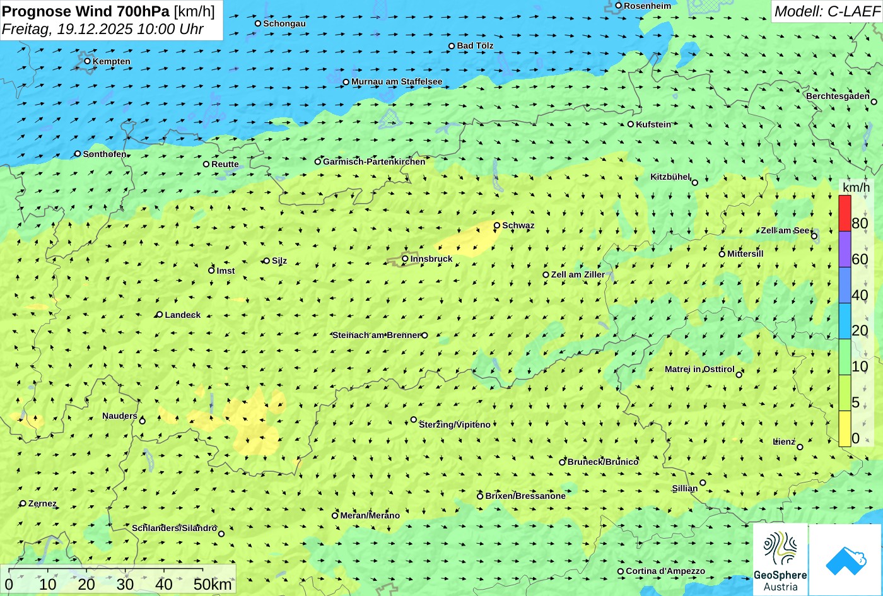The image size is (883, 596).
Task: Click the Reutte marker circle
Action: click(x=206, y=164)
